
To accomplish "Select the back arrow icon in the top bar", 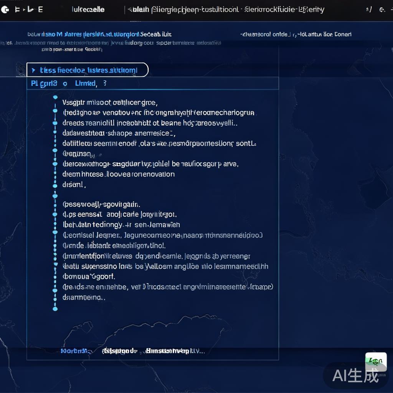I will coord(17,9).
